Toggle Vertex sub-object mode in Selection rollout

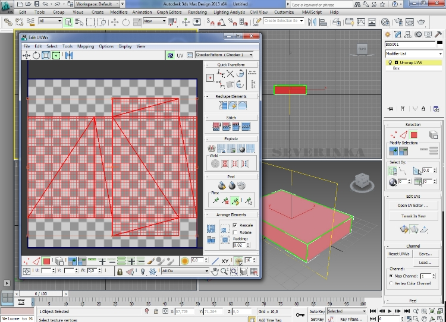pos(394,135)
